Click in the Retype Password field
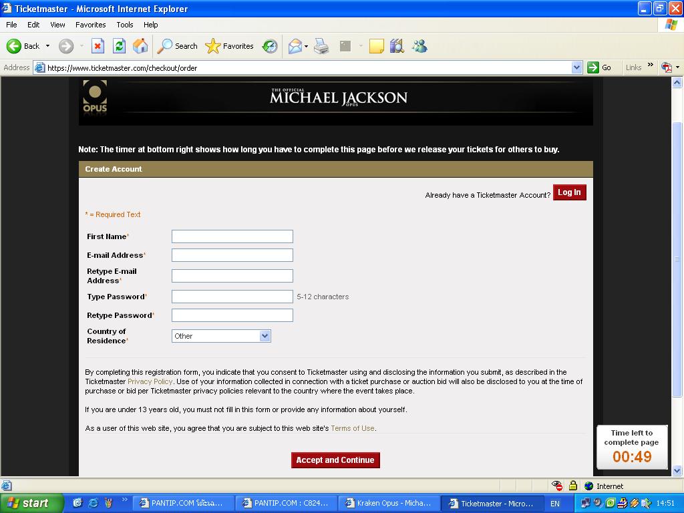Viewport: 684px width, 513px height. click(232, 315)
